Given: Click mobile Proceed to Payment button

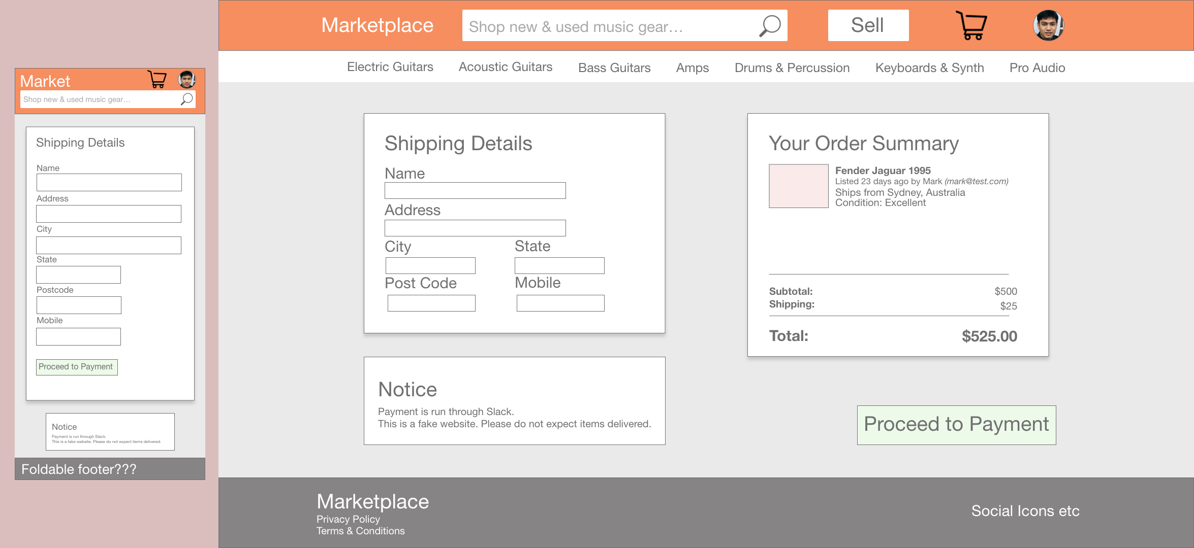Looking at the screenshot, I should click(x=77, y=367).
